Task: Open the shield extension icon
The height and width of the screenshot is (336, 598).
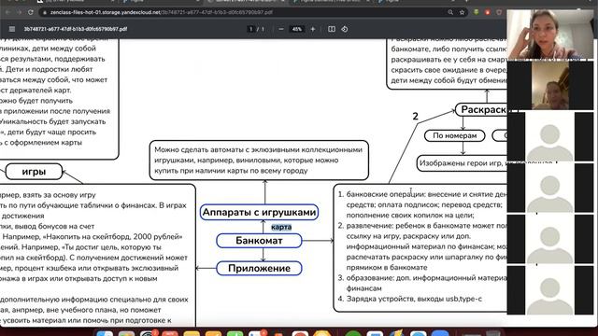Action: click(x=499, y=12)
